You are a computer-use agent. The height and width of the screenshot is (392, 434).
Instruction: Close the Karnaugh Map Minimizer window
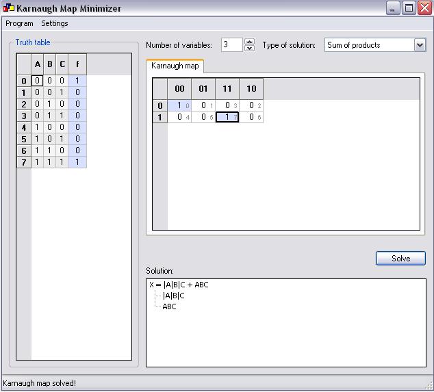pyautogui.click(x=424, y=8)
